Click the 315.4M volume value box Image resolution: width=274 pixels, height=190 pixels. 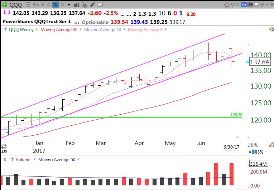point(258,164)
